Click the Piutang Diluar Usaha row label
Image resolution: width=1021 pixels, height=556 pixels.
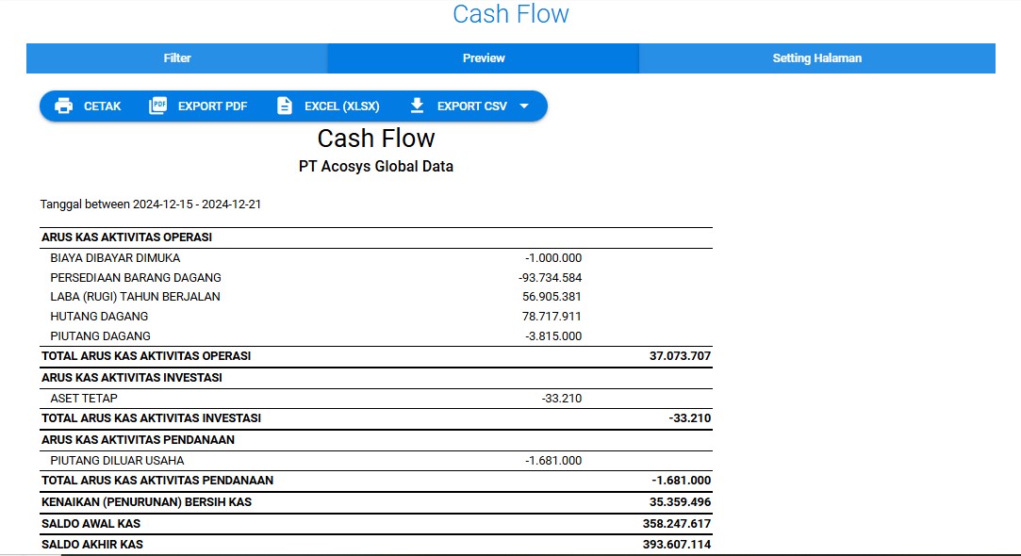[x=117, y=461]
